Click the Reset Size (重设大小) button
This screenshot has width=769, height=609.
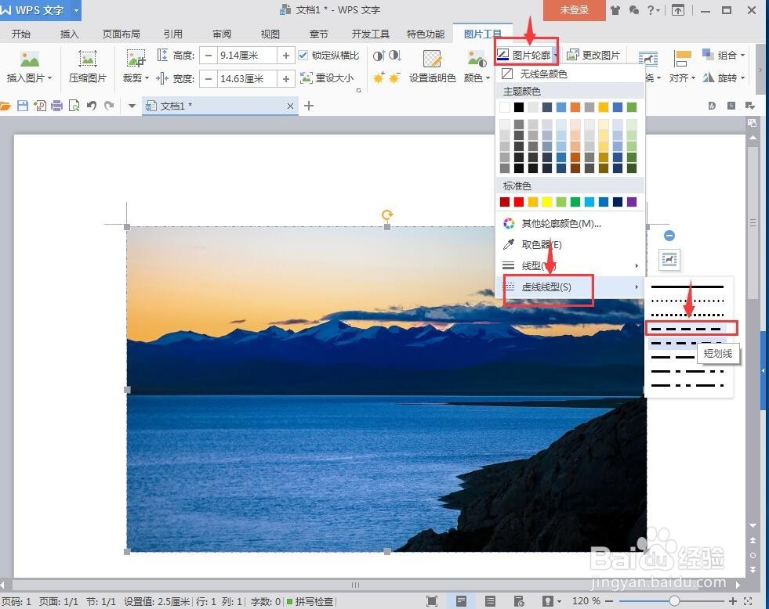[x=327, y=77]
